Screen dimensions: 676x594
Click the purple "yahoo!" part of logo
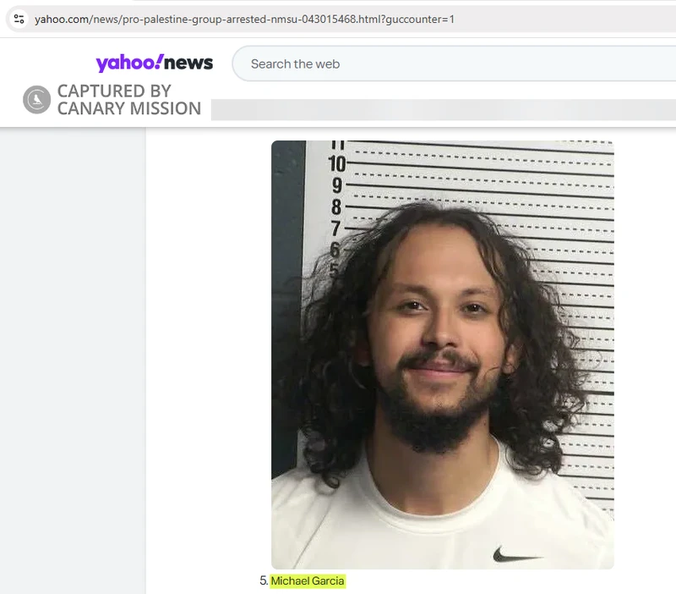[129, 63]
